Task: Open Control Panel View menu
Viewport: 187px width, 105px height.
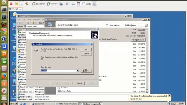Action: pos(29,20)
